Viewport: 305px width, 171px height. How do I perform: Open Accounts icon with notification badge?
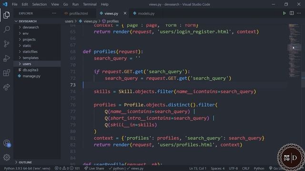tap(7, 143)
